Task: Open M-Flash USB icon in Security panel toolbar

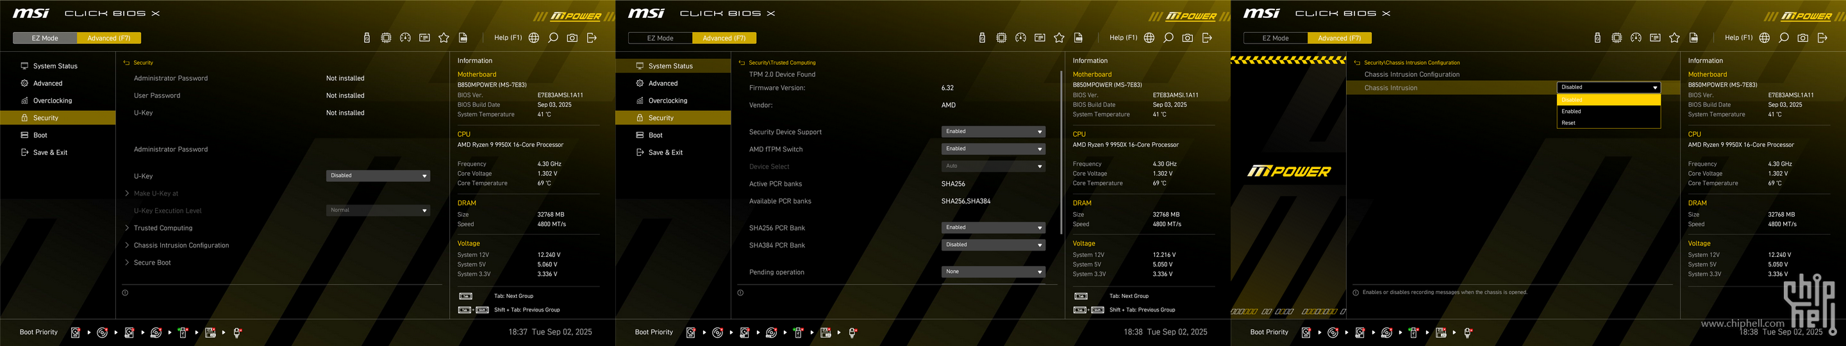Action: (x=367, y=38)
